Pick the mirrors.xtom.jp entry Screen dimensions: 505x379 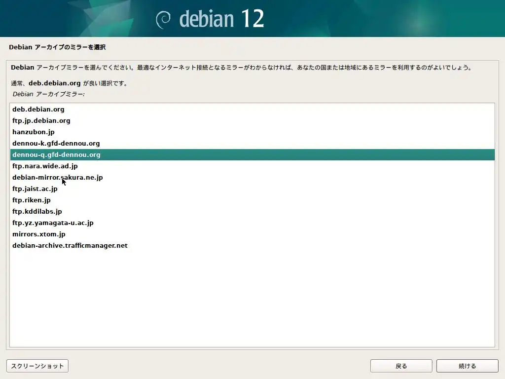(252, 234)
